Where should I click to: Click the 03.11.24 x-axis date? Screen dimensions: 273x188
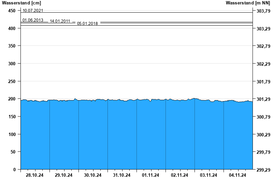tap(209, 175)
